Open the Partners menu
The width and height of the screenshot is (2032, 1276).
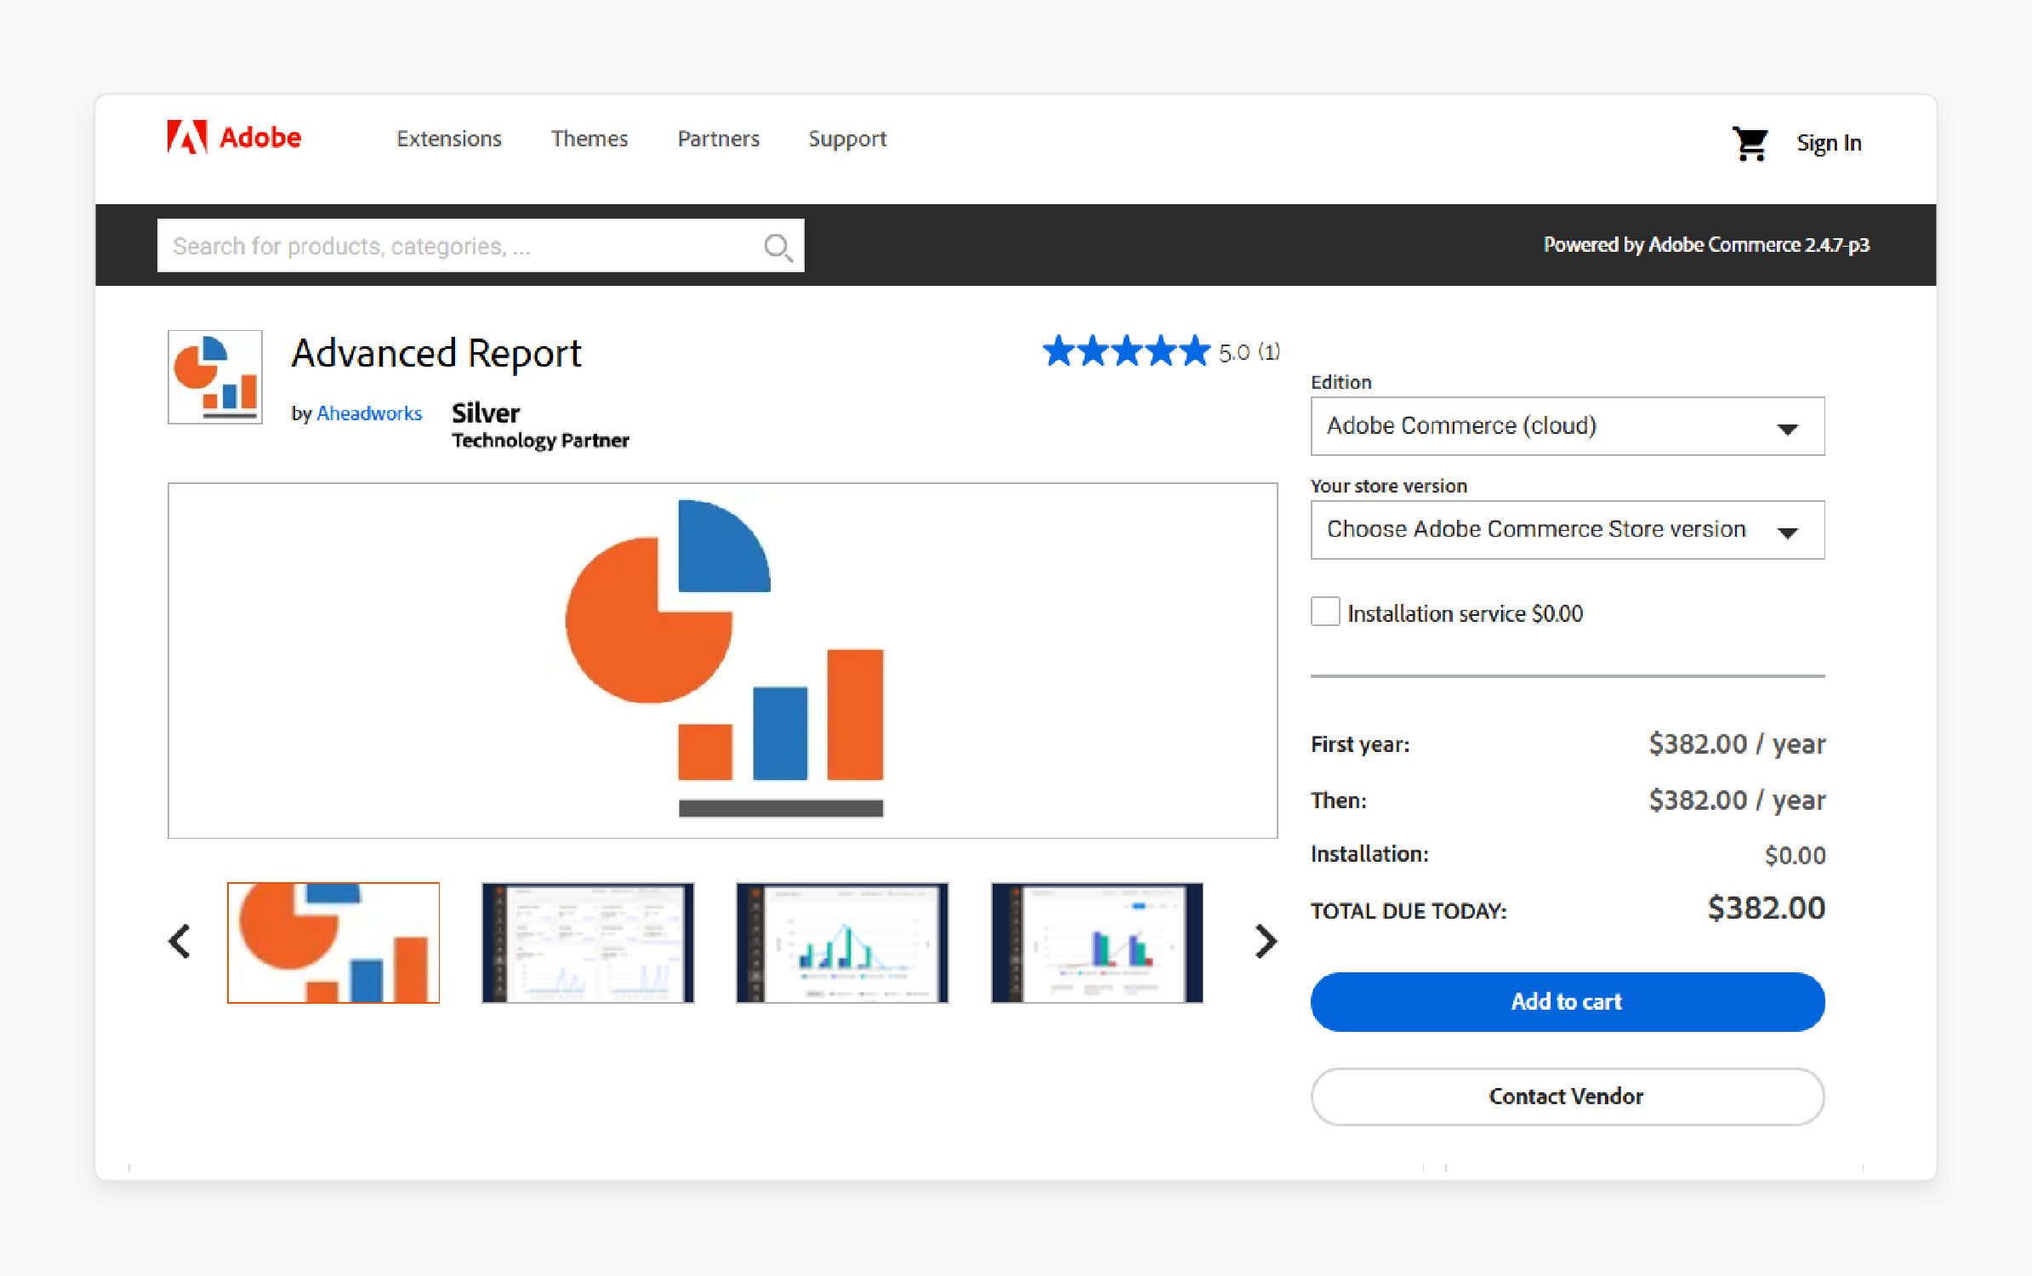(x=719, y=139)
